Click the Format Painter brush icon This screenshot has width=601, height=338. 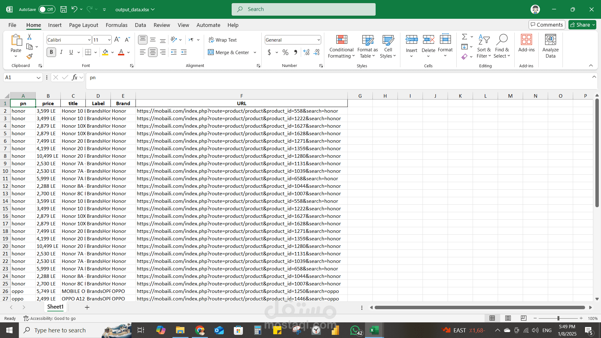click(x=29, y=57)
